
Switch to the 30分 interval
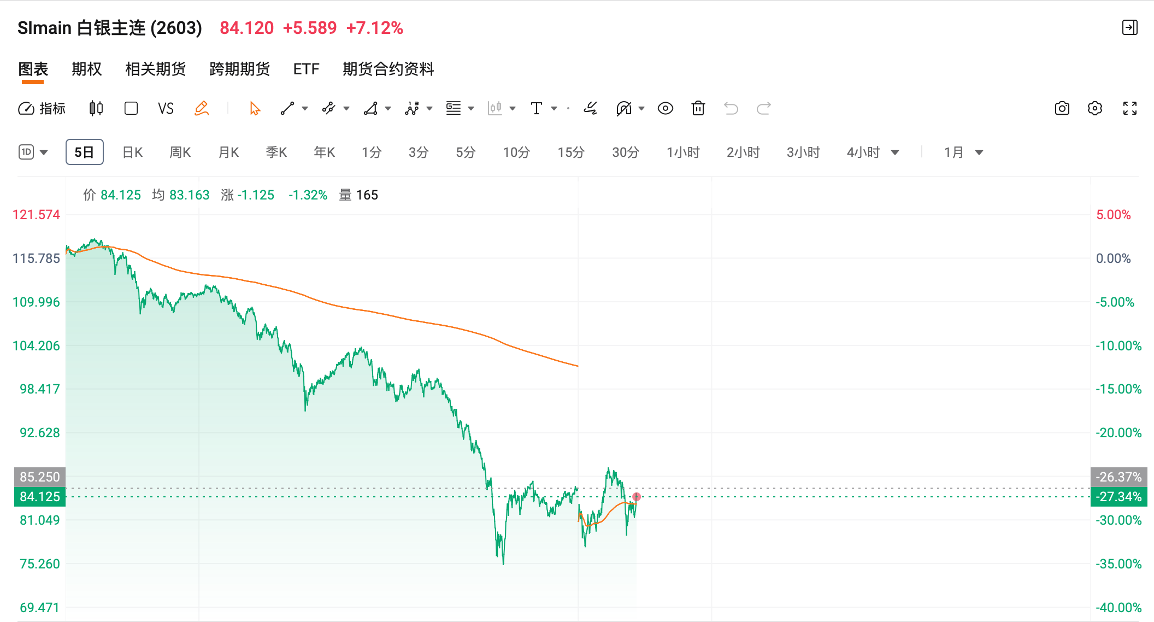click(625, 152)
